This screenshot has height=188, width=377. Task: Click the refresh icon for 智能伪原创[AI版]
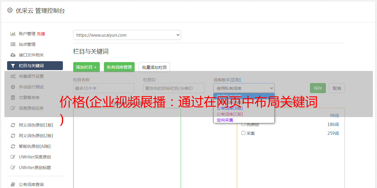13,146
